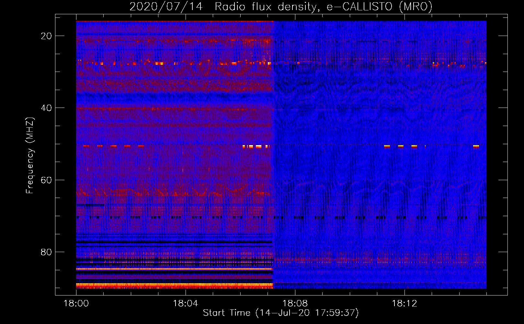Click the '18:12' time tick label

404,304
